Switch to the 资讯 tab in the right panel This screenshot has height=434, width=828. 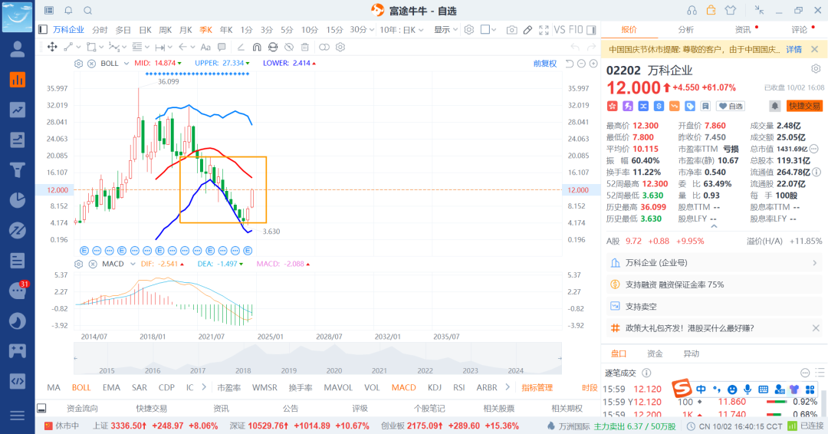tap(742, 30)
